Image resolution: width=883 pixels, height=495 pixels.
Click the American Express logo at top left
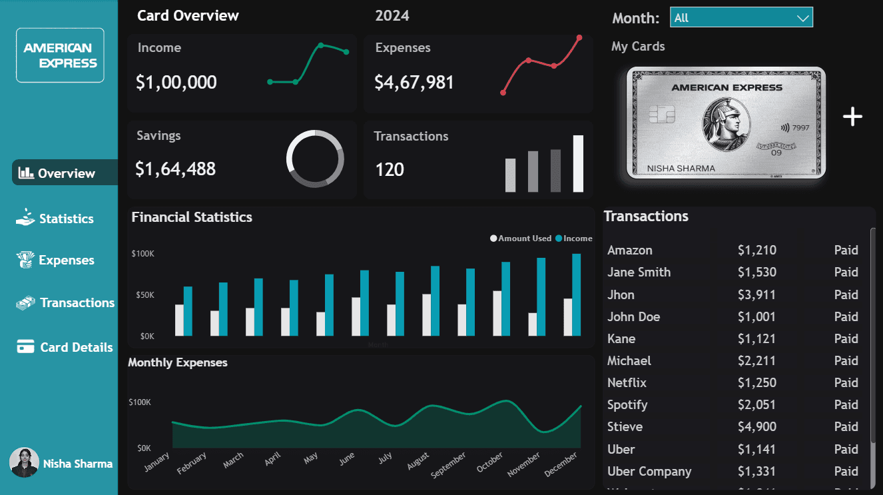pos(60,55)
